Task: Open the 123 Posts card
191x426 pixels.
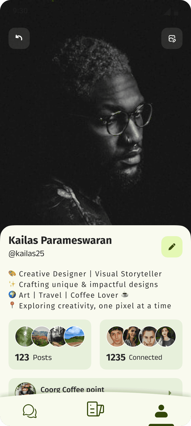Action: point(50,345)
